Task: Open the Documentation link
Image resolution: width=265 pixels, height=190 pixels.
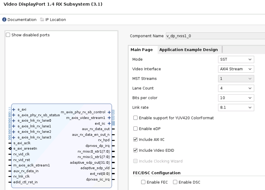Action: [22, 20]
